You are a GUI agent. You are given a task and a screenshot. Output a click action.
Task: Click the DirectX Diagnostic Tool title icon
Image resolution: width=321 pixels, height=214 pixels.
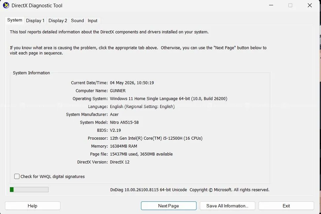pos(6,5)
